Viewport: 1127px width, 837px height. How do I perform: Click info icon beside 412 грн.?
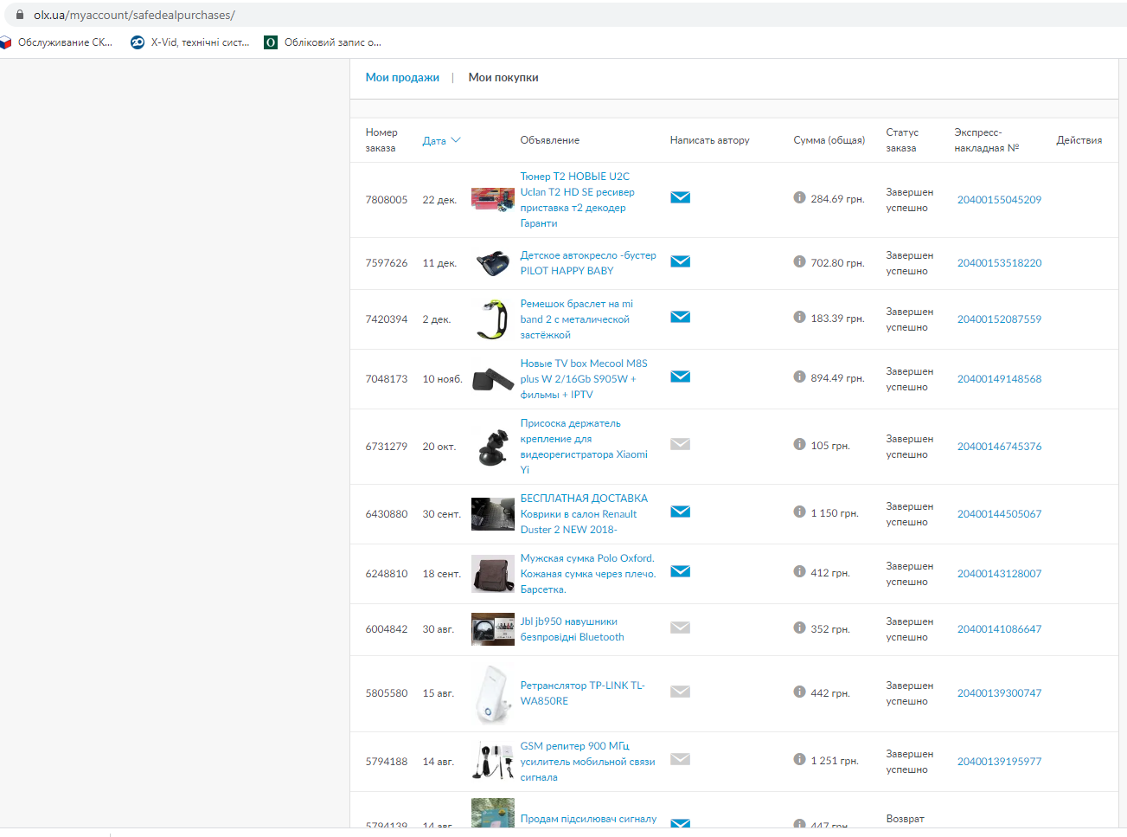point(799,571)
